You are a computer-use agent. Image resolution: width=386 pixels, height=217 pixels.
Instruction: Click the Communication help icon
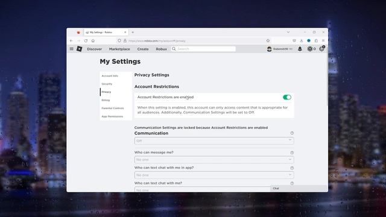[292, 133]
